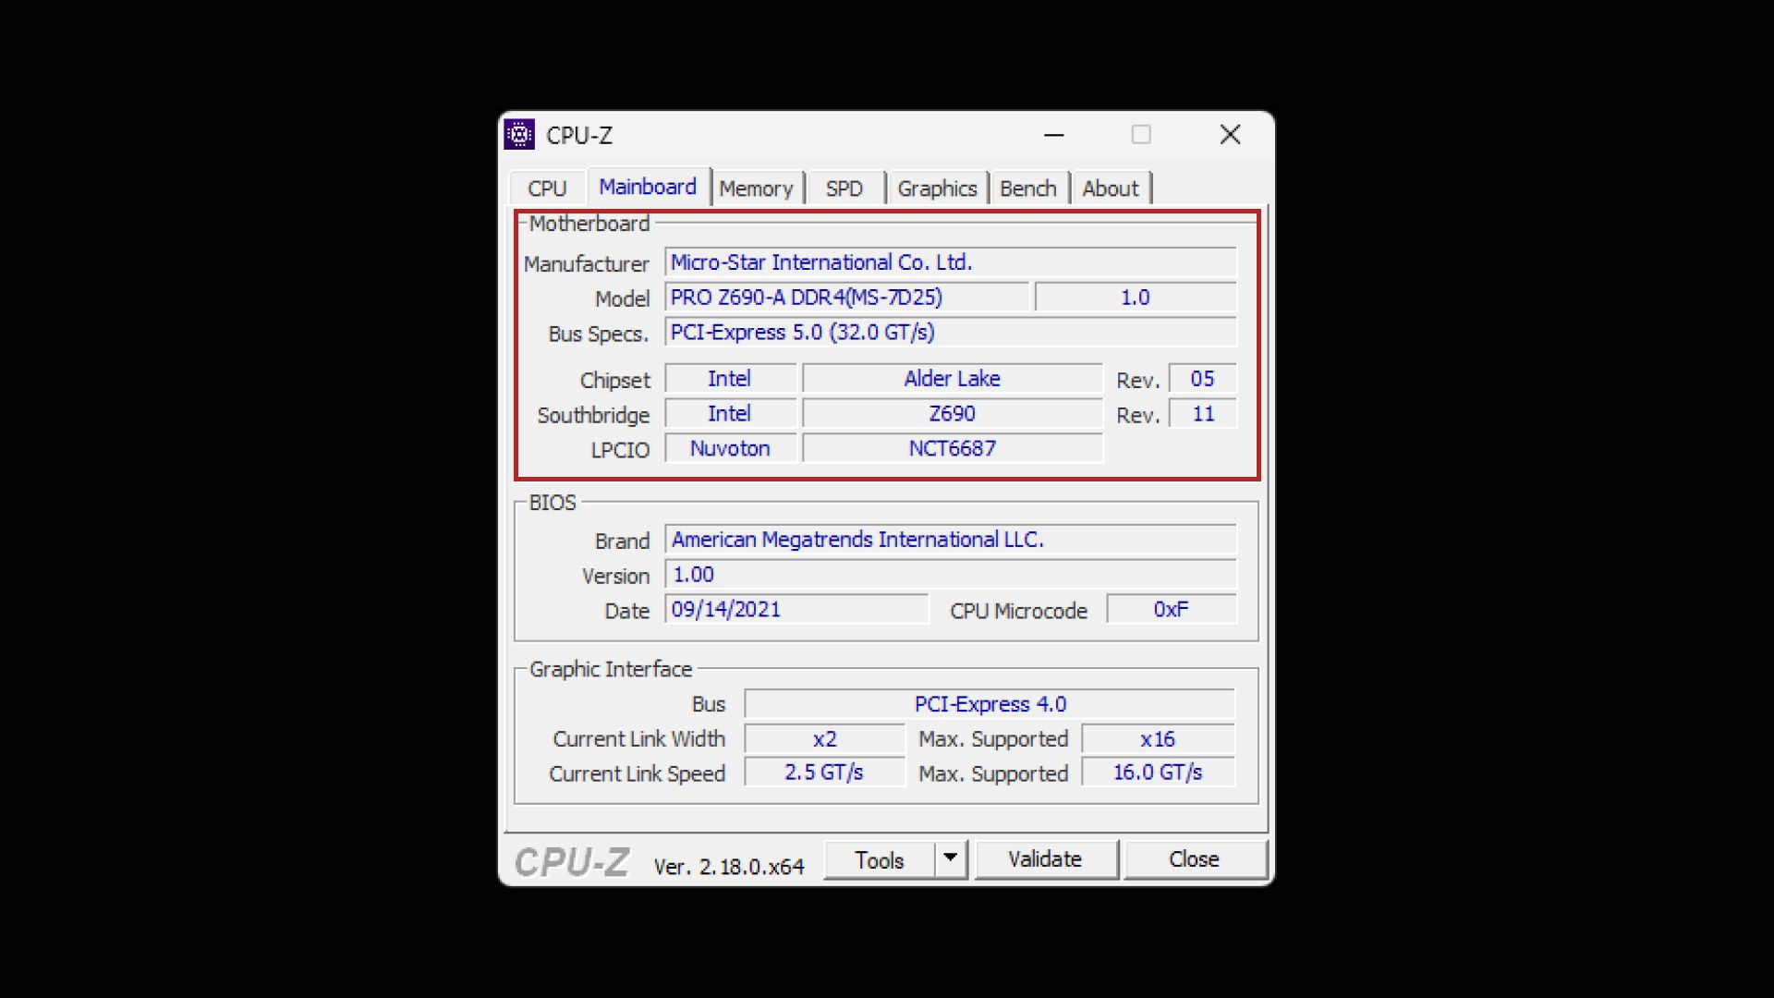Click the version text Ver. 2.18.0.x64
Image resolution: width=1774 pixels, height=998 pixels.
pyautogui.click(x=729, y=867)
